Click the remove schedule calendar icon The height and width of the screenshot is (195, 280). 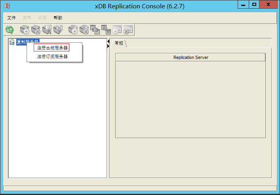tap(128, 30)
